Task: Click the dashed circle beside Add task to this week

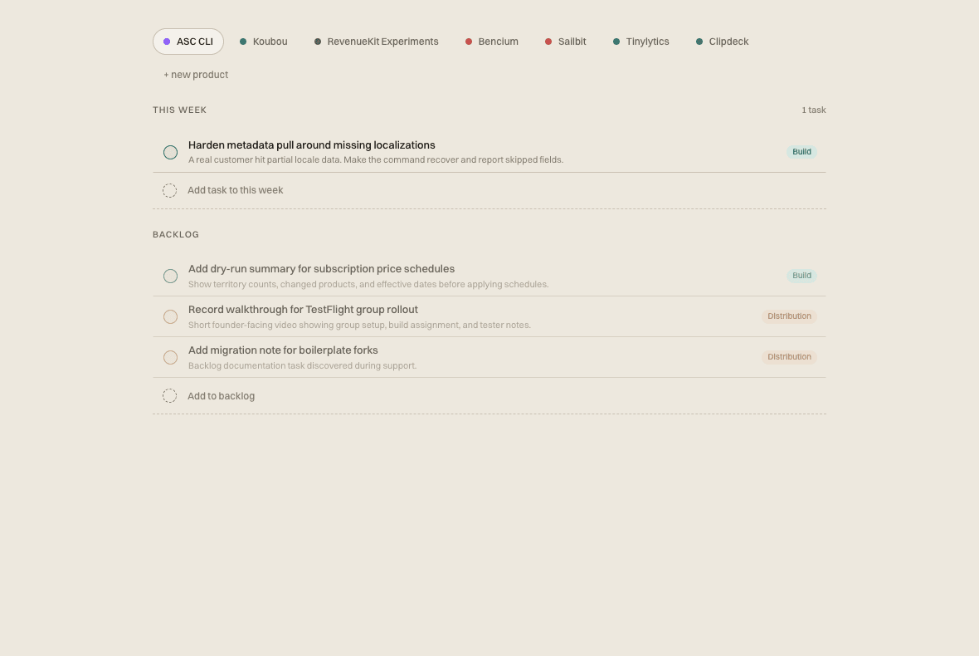Action: click(170, 190)
